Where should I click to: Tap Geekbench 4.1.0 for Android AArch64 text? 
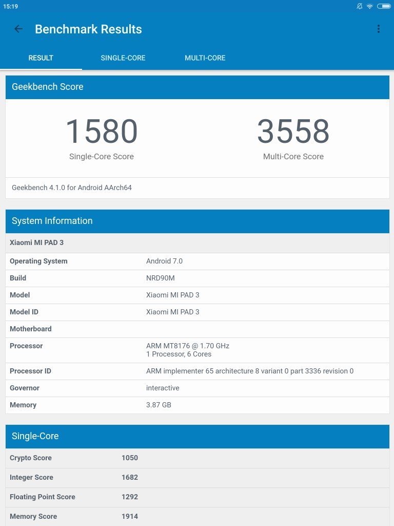tap(72, 187)
